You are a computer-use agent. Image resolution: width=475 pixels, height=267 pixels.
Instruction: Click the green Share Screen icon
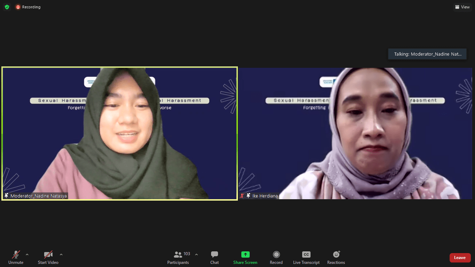tap(245, 254)
